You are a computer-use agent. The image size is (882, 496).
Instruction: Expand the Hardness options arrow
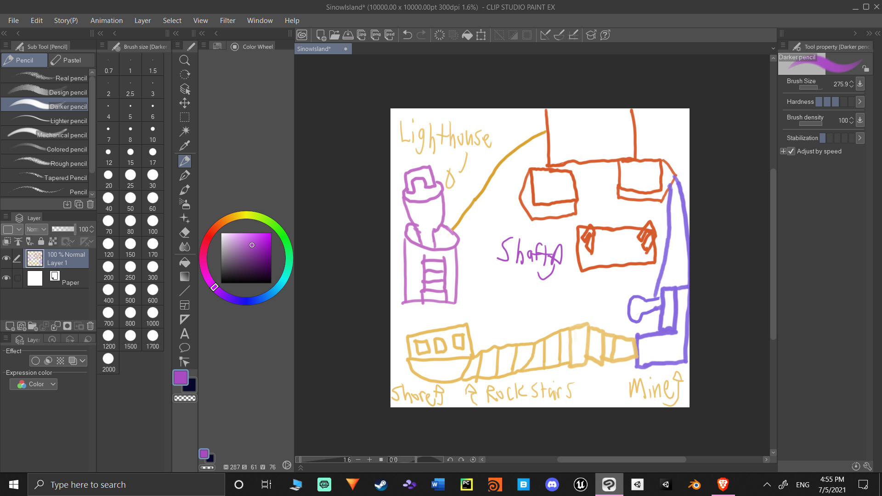tap(860, 102)
